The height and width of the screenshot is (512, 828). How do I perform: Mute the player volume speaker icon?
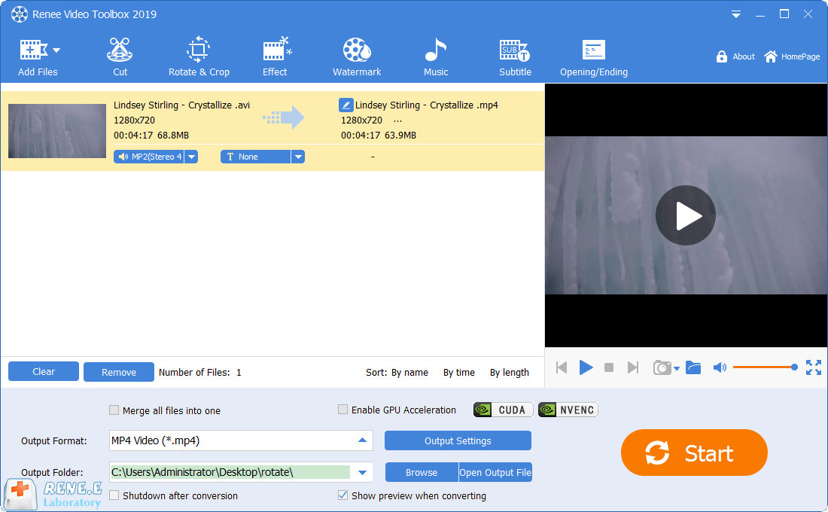point(720,367)
